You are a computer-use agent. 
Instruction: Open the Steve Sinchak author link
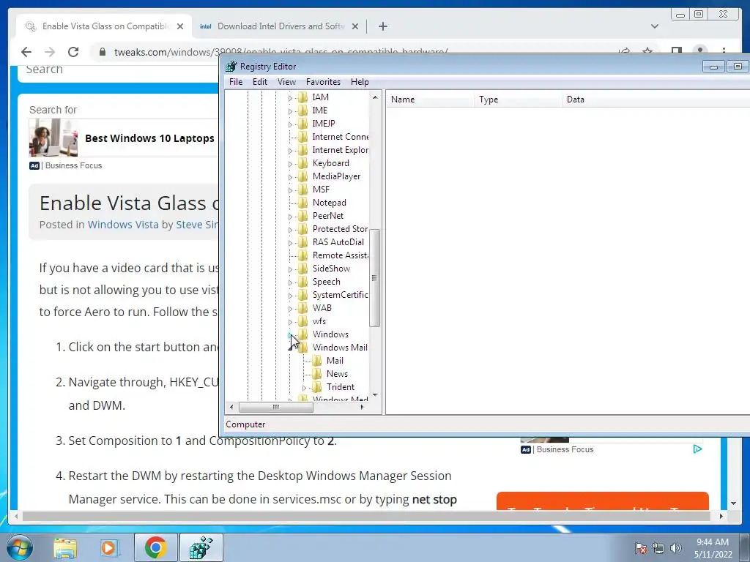(197, 225)
